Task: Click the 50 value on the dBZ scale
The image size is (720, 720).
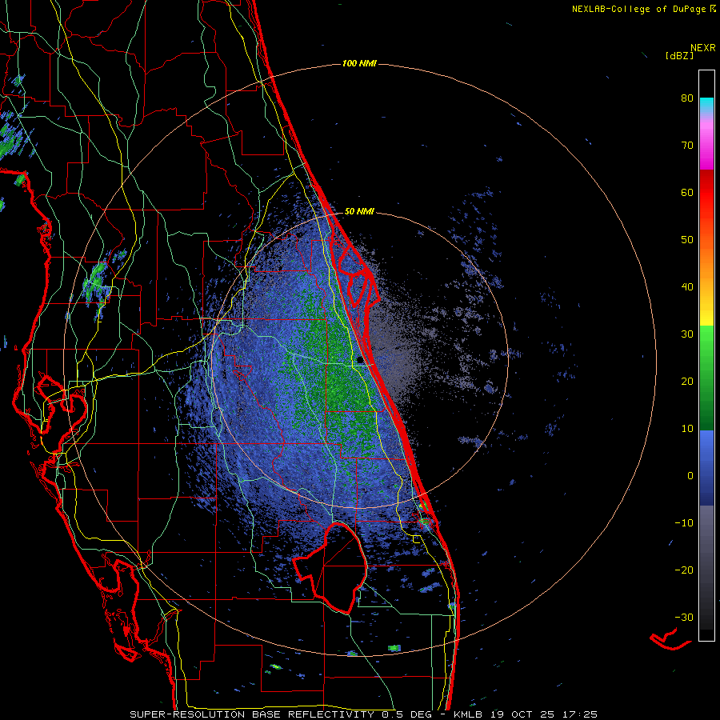Action: click(x=687, y=240)
